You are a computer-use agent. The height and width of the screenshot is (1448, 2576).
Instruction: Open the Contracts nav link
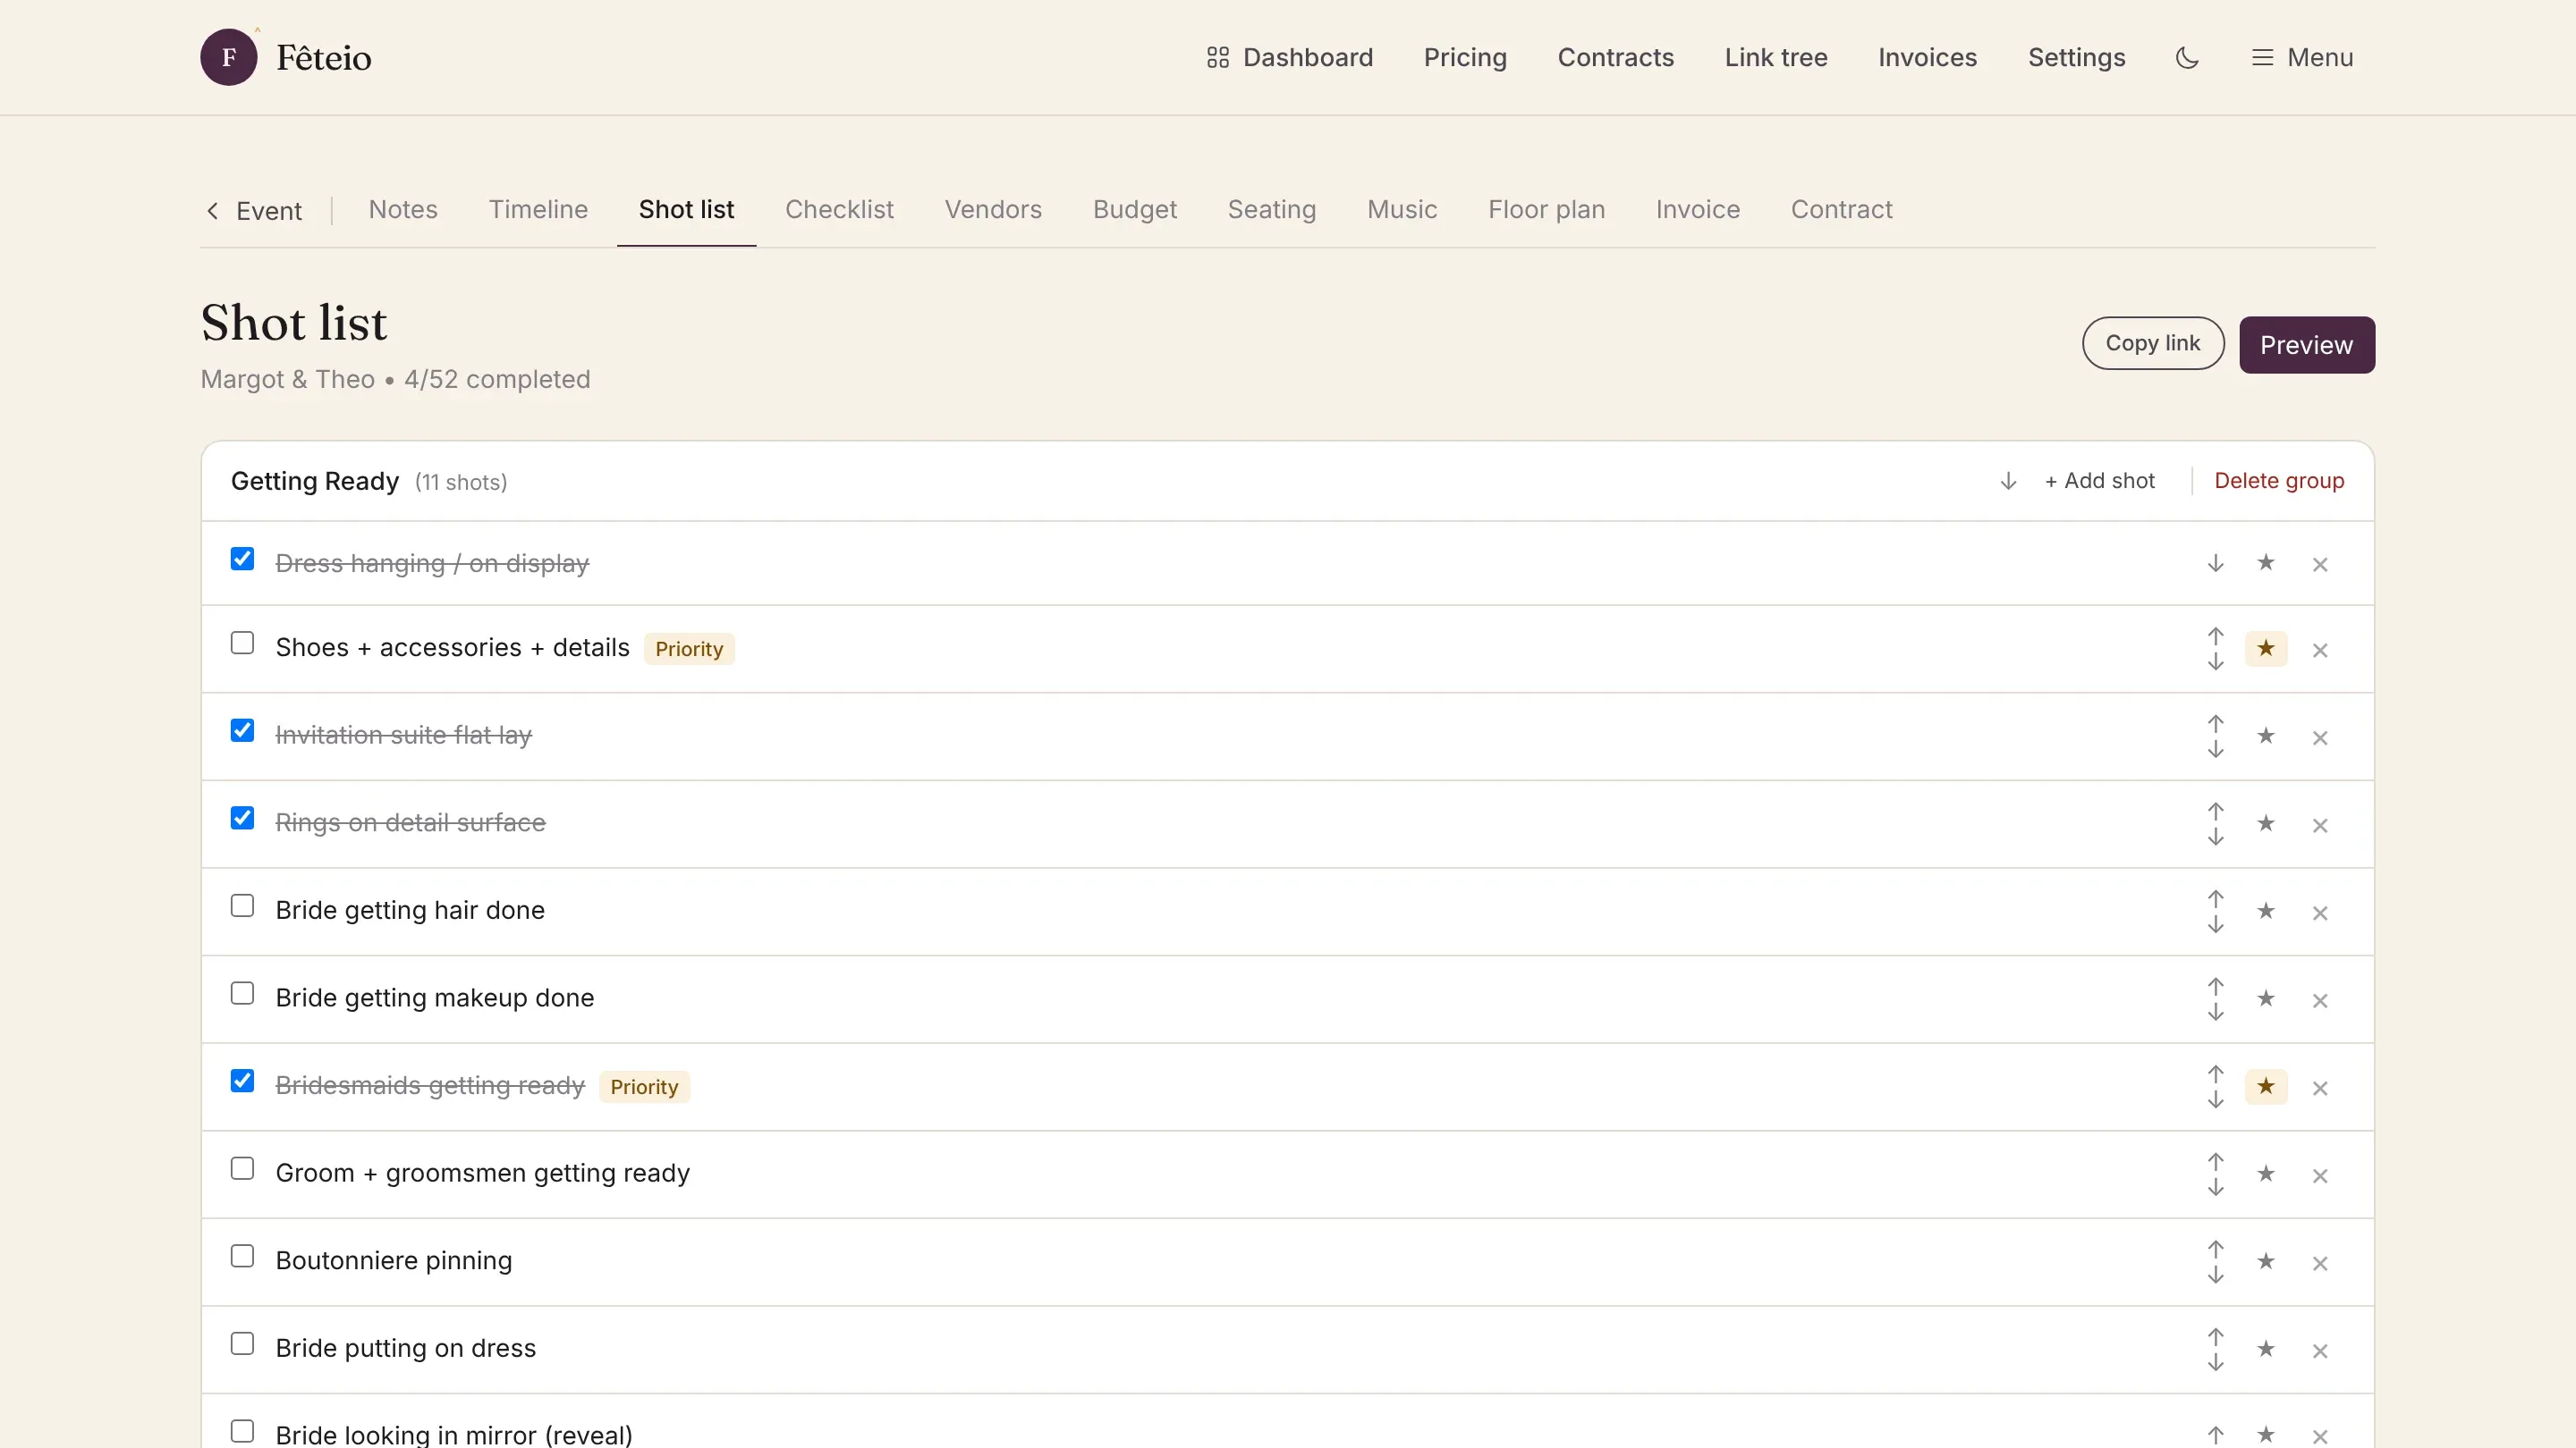click(1615, 58)
